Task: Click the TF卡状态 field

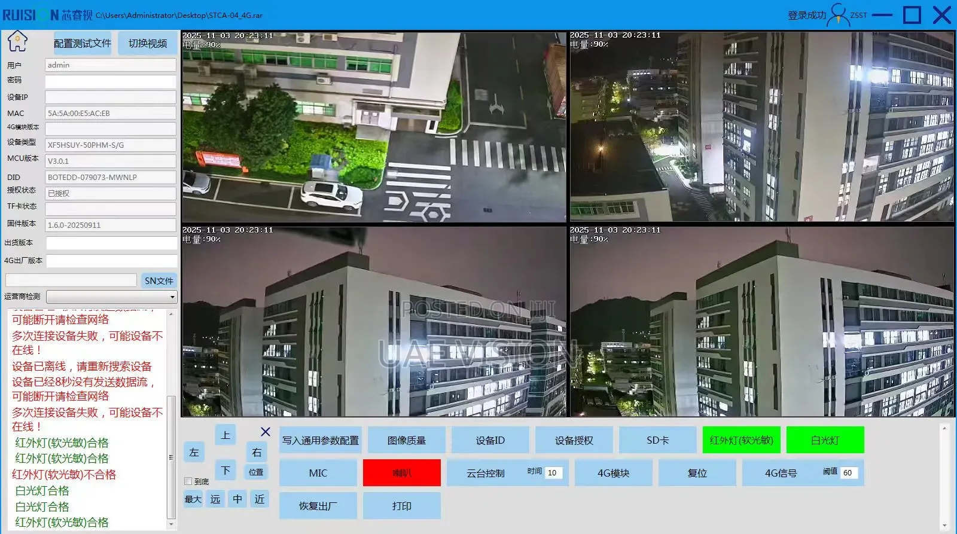Action: 111,209
